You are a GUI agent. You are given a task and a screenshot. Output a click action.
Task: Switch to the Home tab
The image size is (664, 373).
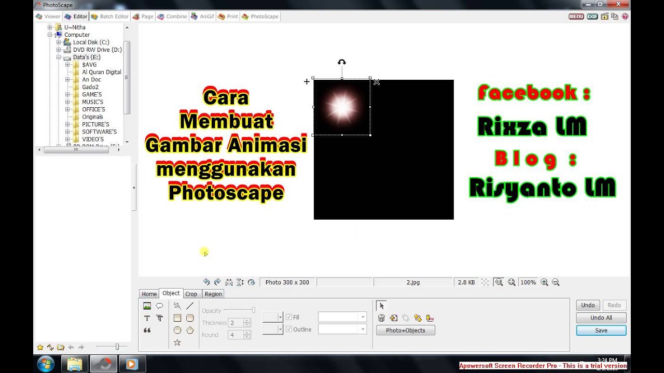pos(149,294)
